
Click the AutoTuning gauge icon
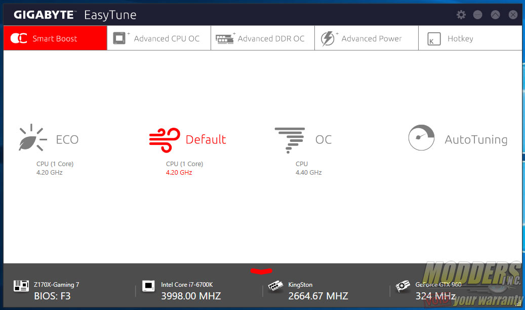pyautogui.click(x=421, y=138)
